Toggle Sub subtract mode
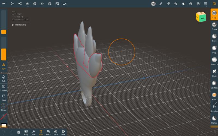Image resolution: width=218 pixels, height=136 pixels. tap(4, 78)
